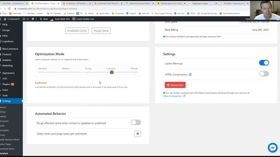Click the TD bookmark
Image resolution: width=280 pixels, height=157 pixels.
80,14
